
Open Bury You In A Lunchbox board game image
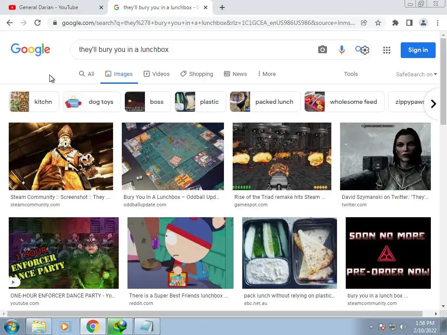click(173, 157)
